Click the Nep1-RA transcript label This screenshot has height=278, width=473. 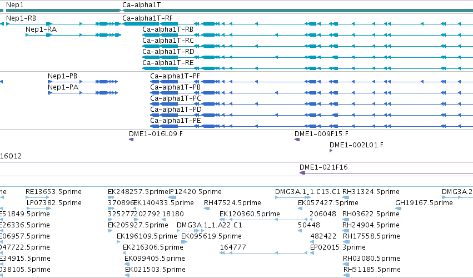tap(41, 29)
